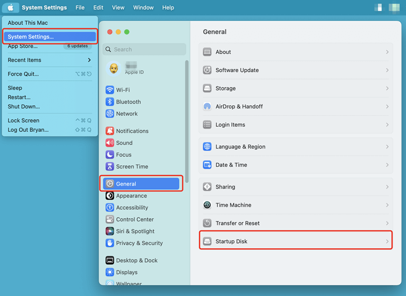Click the Language & Region globe icon
Screen dimensions: 406x296
coord(207,146)
